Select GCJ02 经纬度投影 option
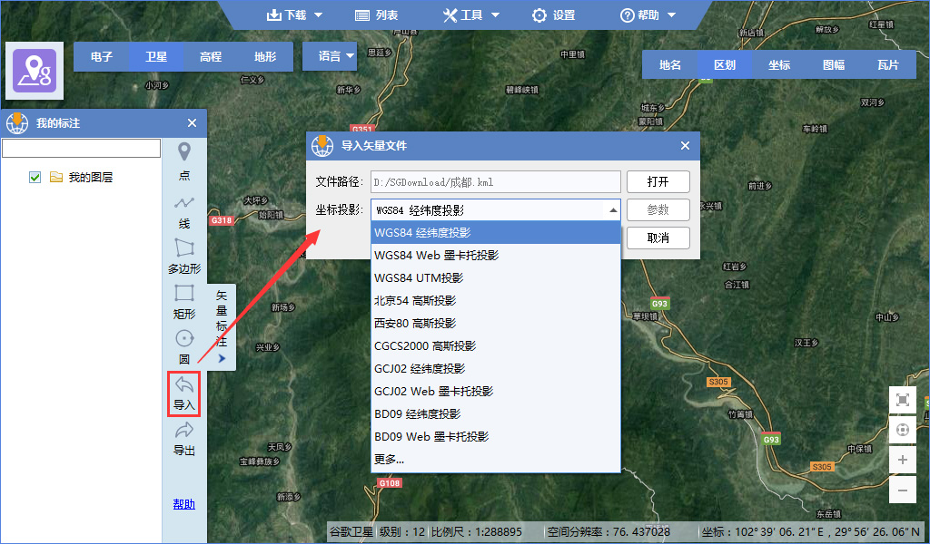 (496, 368)
